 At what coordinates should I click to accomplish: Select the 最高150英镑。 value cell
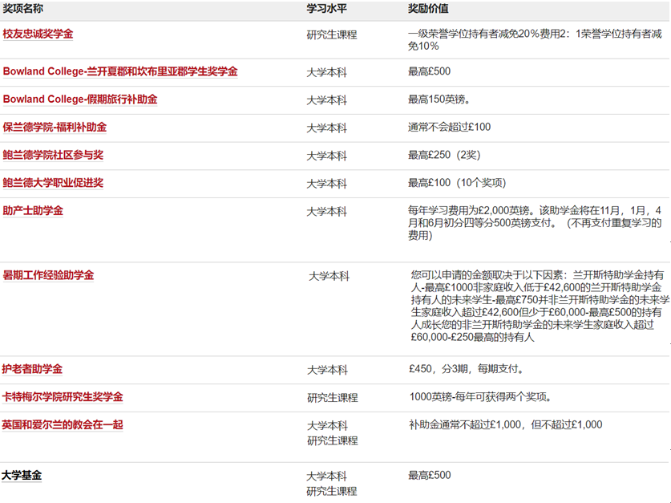click(x=439, y=99)
